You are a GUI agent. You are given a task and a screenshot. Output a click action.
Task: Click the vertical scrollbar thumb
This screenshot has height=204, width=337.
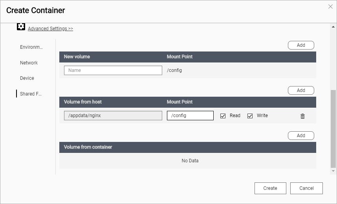pyautogui.click(x=333, y=128)
